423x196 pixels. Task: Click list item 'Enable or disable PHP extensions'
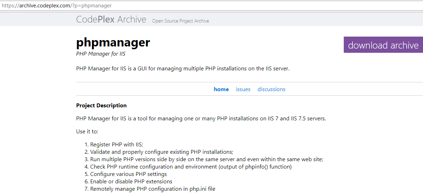tap(131, 182)
